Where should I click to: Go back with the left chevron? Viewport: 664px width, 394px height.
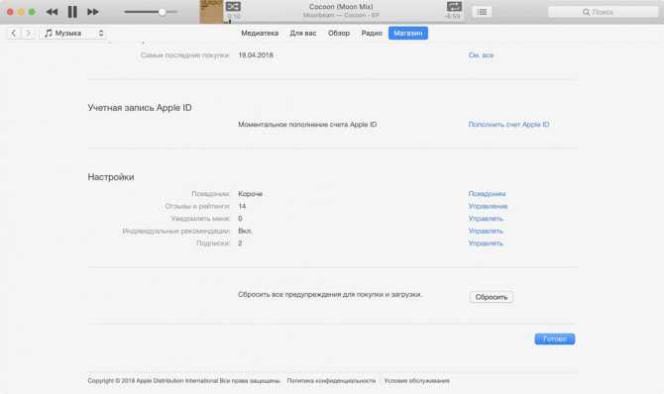[x=14, y=33]
